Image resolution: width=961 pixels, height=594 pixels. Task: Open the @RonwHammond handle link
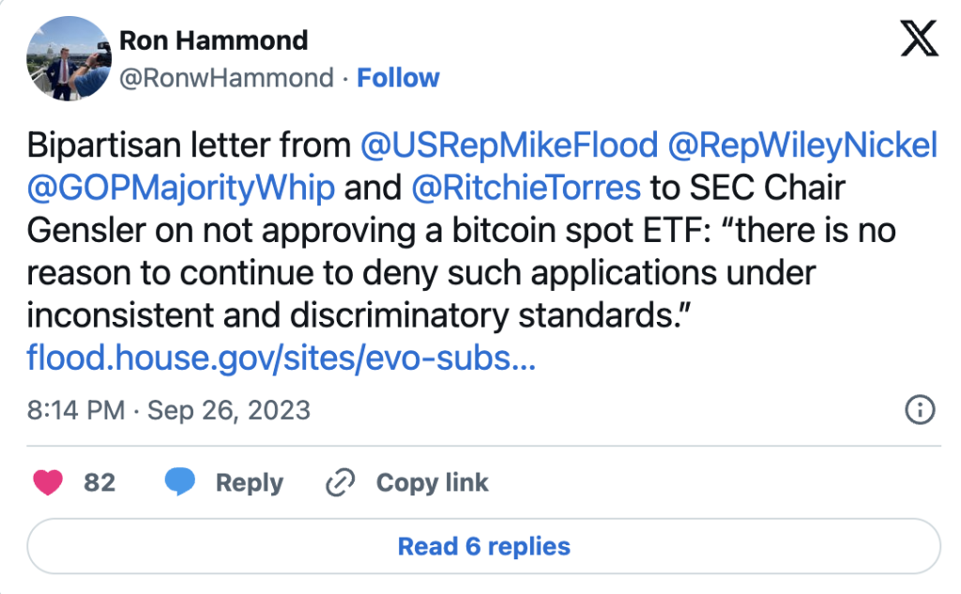(226, 77)
